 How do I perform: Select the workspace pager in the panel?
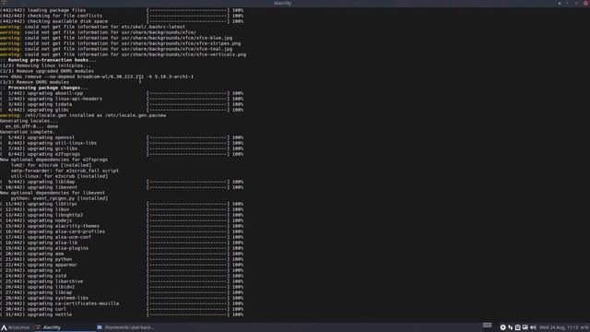pos(488,326)
